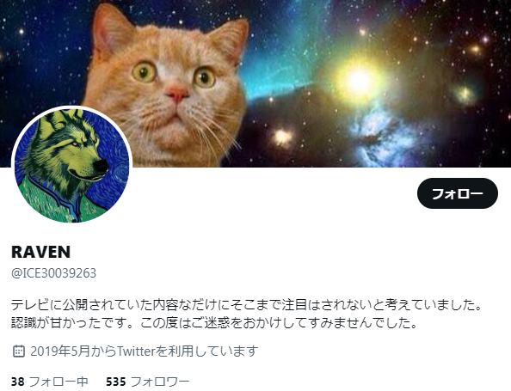
Task: Click the number 38 following count
Action: coord(17,382)
